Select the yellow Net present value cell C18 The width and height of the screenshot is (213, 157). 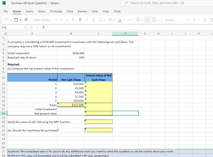click(99, 113)
